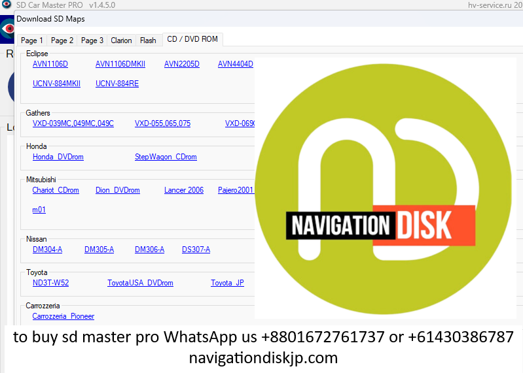Click the StepWagon_CDrom link
Image resolution: width=523 pixels, height=373 pixels.
(x=166, y=157)
